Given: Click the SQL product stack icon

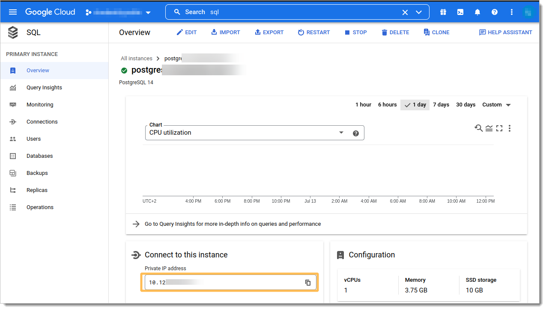Looking at the screenshot, I should (x=13, y=32).
